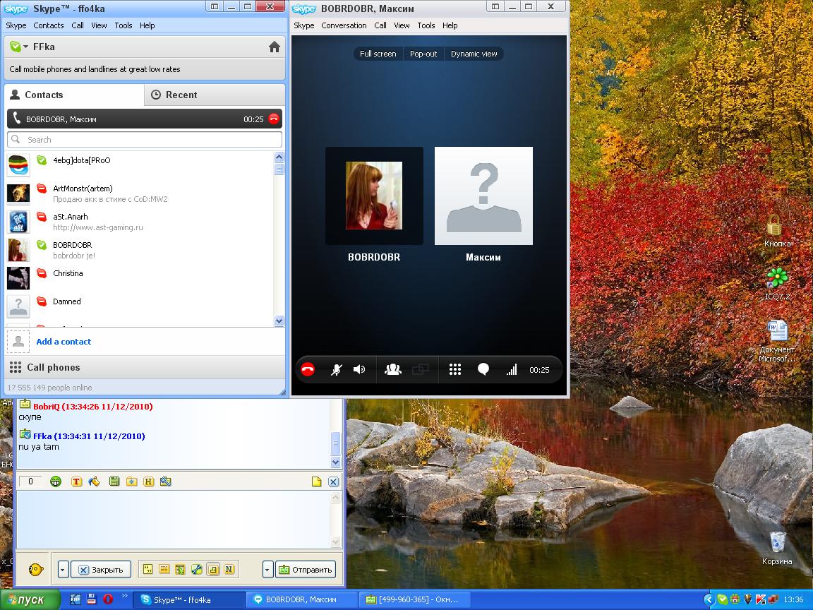
Task: Click the green floppy save icon
Action: [114, 482]
